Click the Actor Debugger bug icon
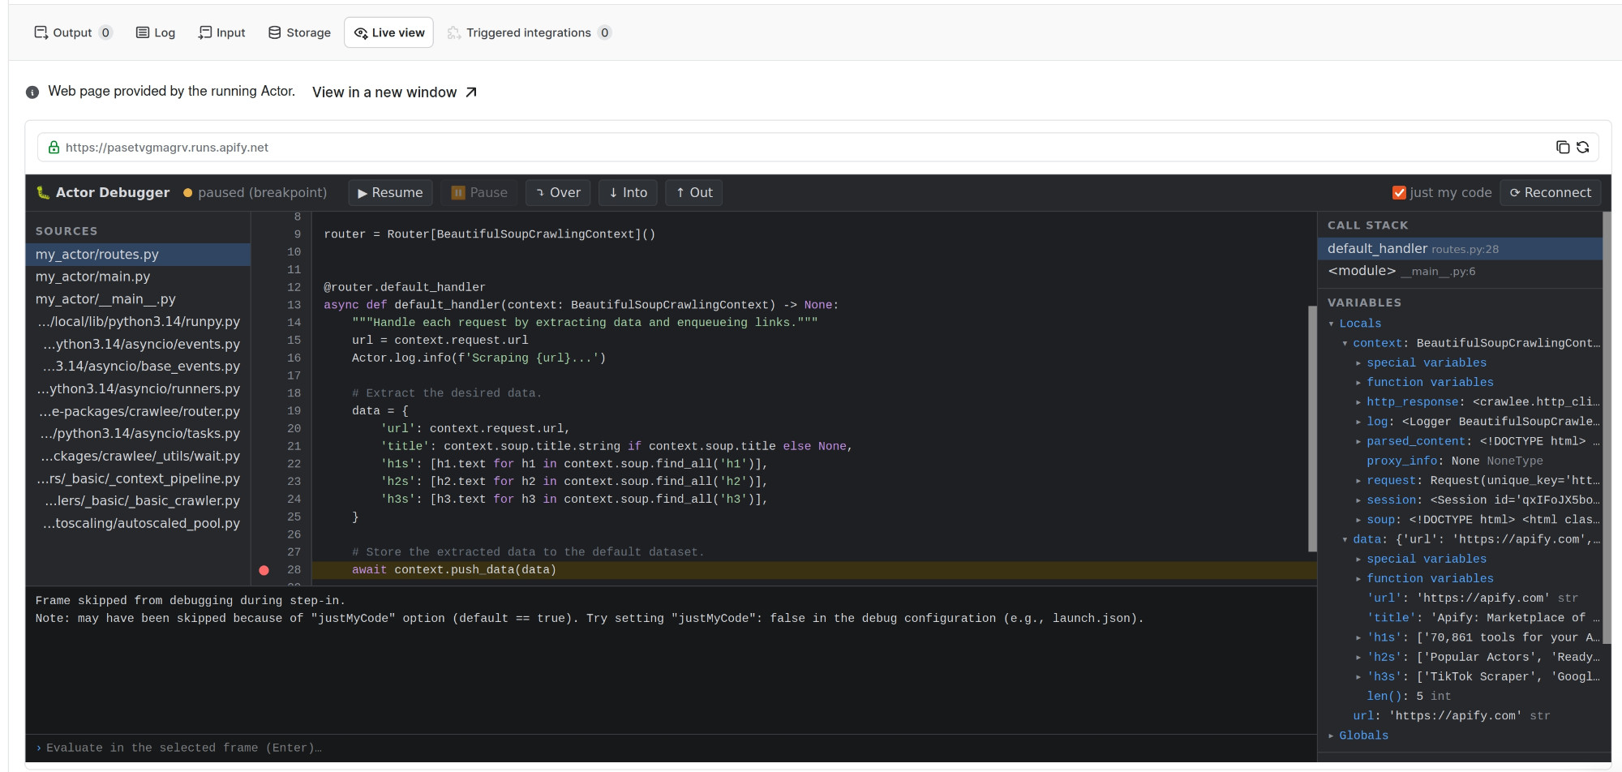Image resolution: width=1622 pixels, height=772 pixels. click(43, 192)
